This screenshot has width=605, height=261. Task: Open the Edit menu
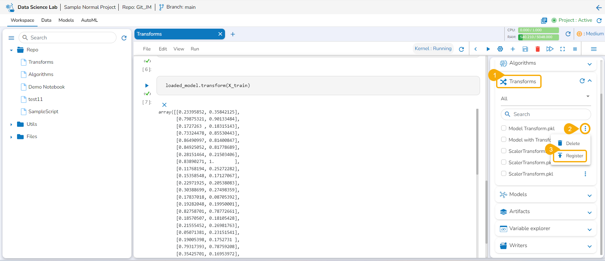(x=163, y=49)
